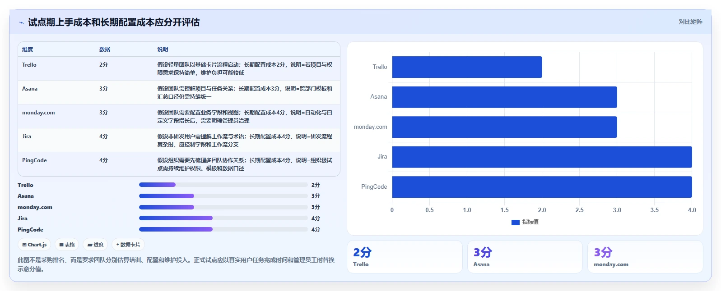
Task: Click the title 试点期上手成本和长期配置成本应分开评估
Action: (x=114, y=23)
